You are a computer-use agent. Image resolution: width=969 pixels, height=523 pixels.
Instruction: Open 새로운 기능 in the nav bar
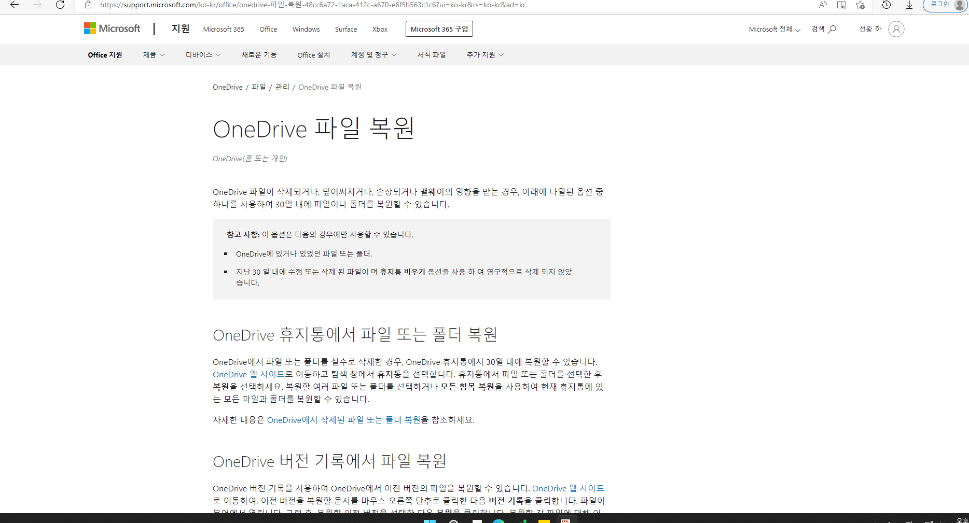click(259, 55)
